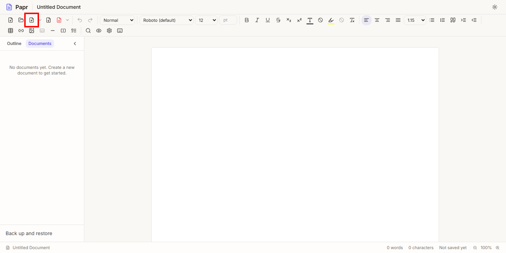The width and height of the screenshot is (506, 253).
Task: Zoom out with the status bar icon
Action: pos(475,248)
